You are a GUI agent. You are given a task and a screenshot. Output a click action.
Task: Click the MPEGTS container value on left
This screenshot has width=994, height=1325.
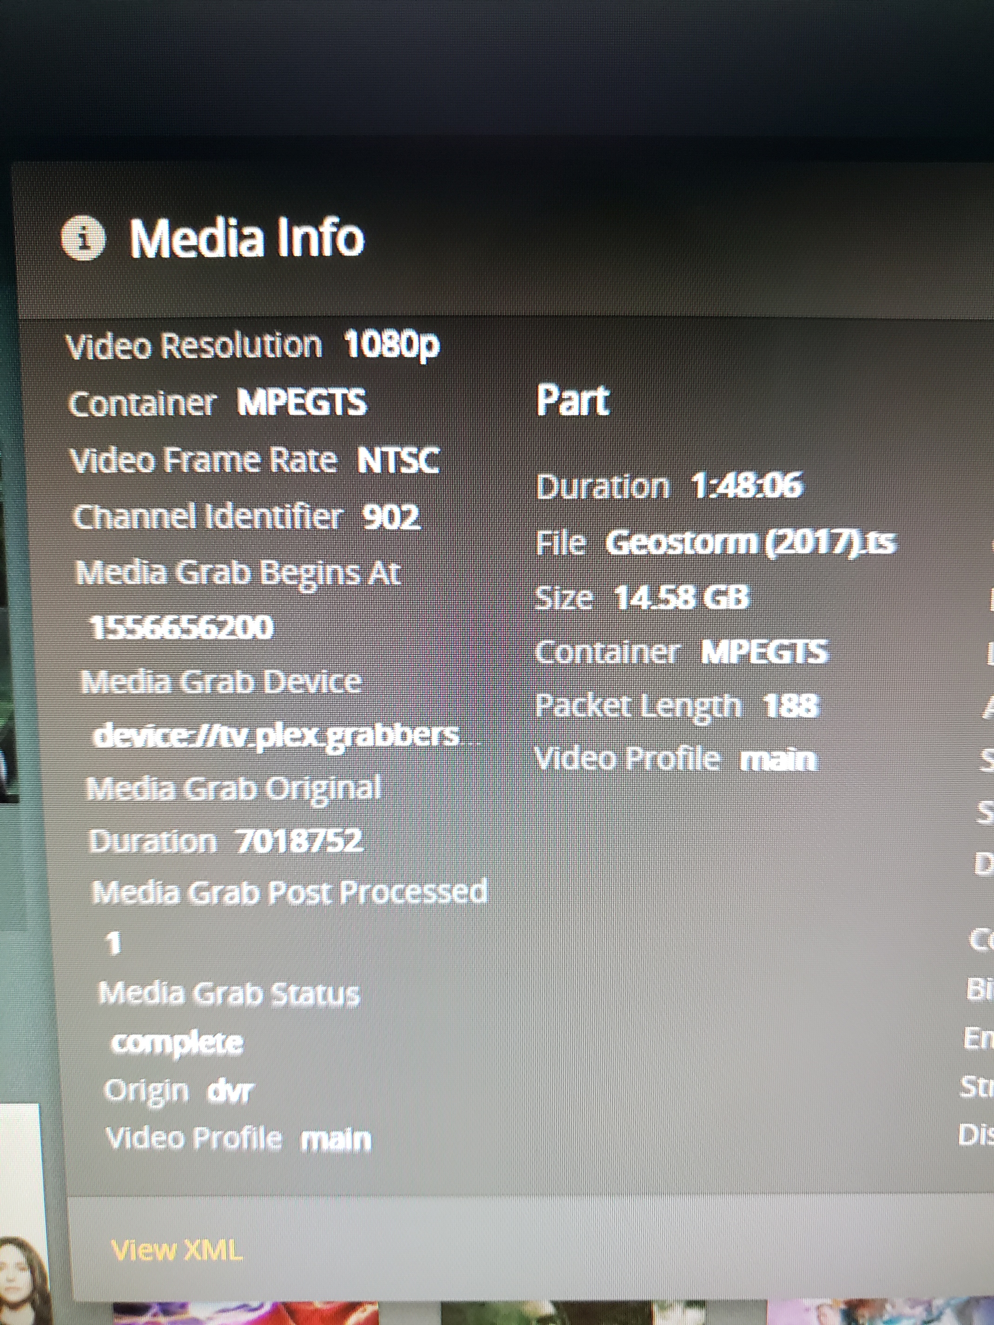click(301, 402)
